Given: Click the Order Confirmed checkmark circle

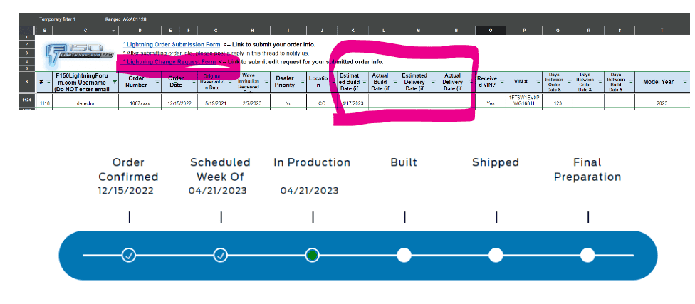Looking at the screenshot, I should tap(129, 255).
